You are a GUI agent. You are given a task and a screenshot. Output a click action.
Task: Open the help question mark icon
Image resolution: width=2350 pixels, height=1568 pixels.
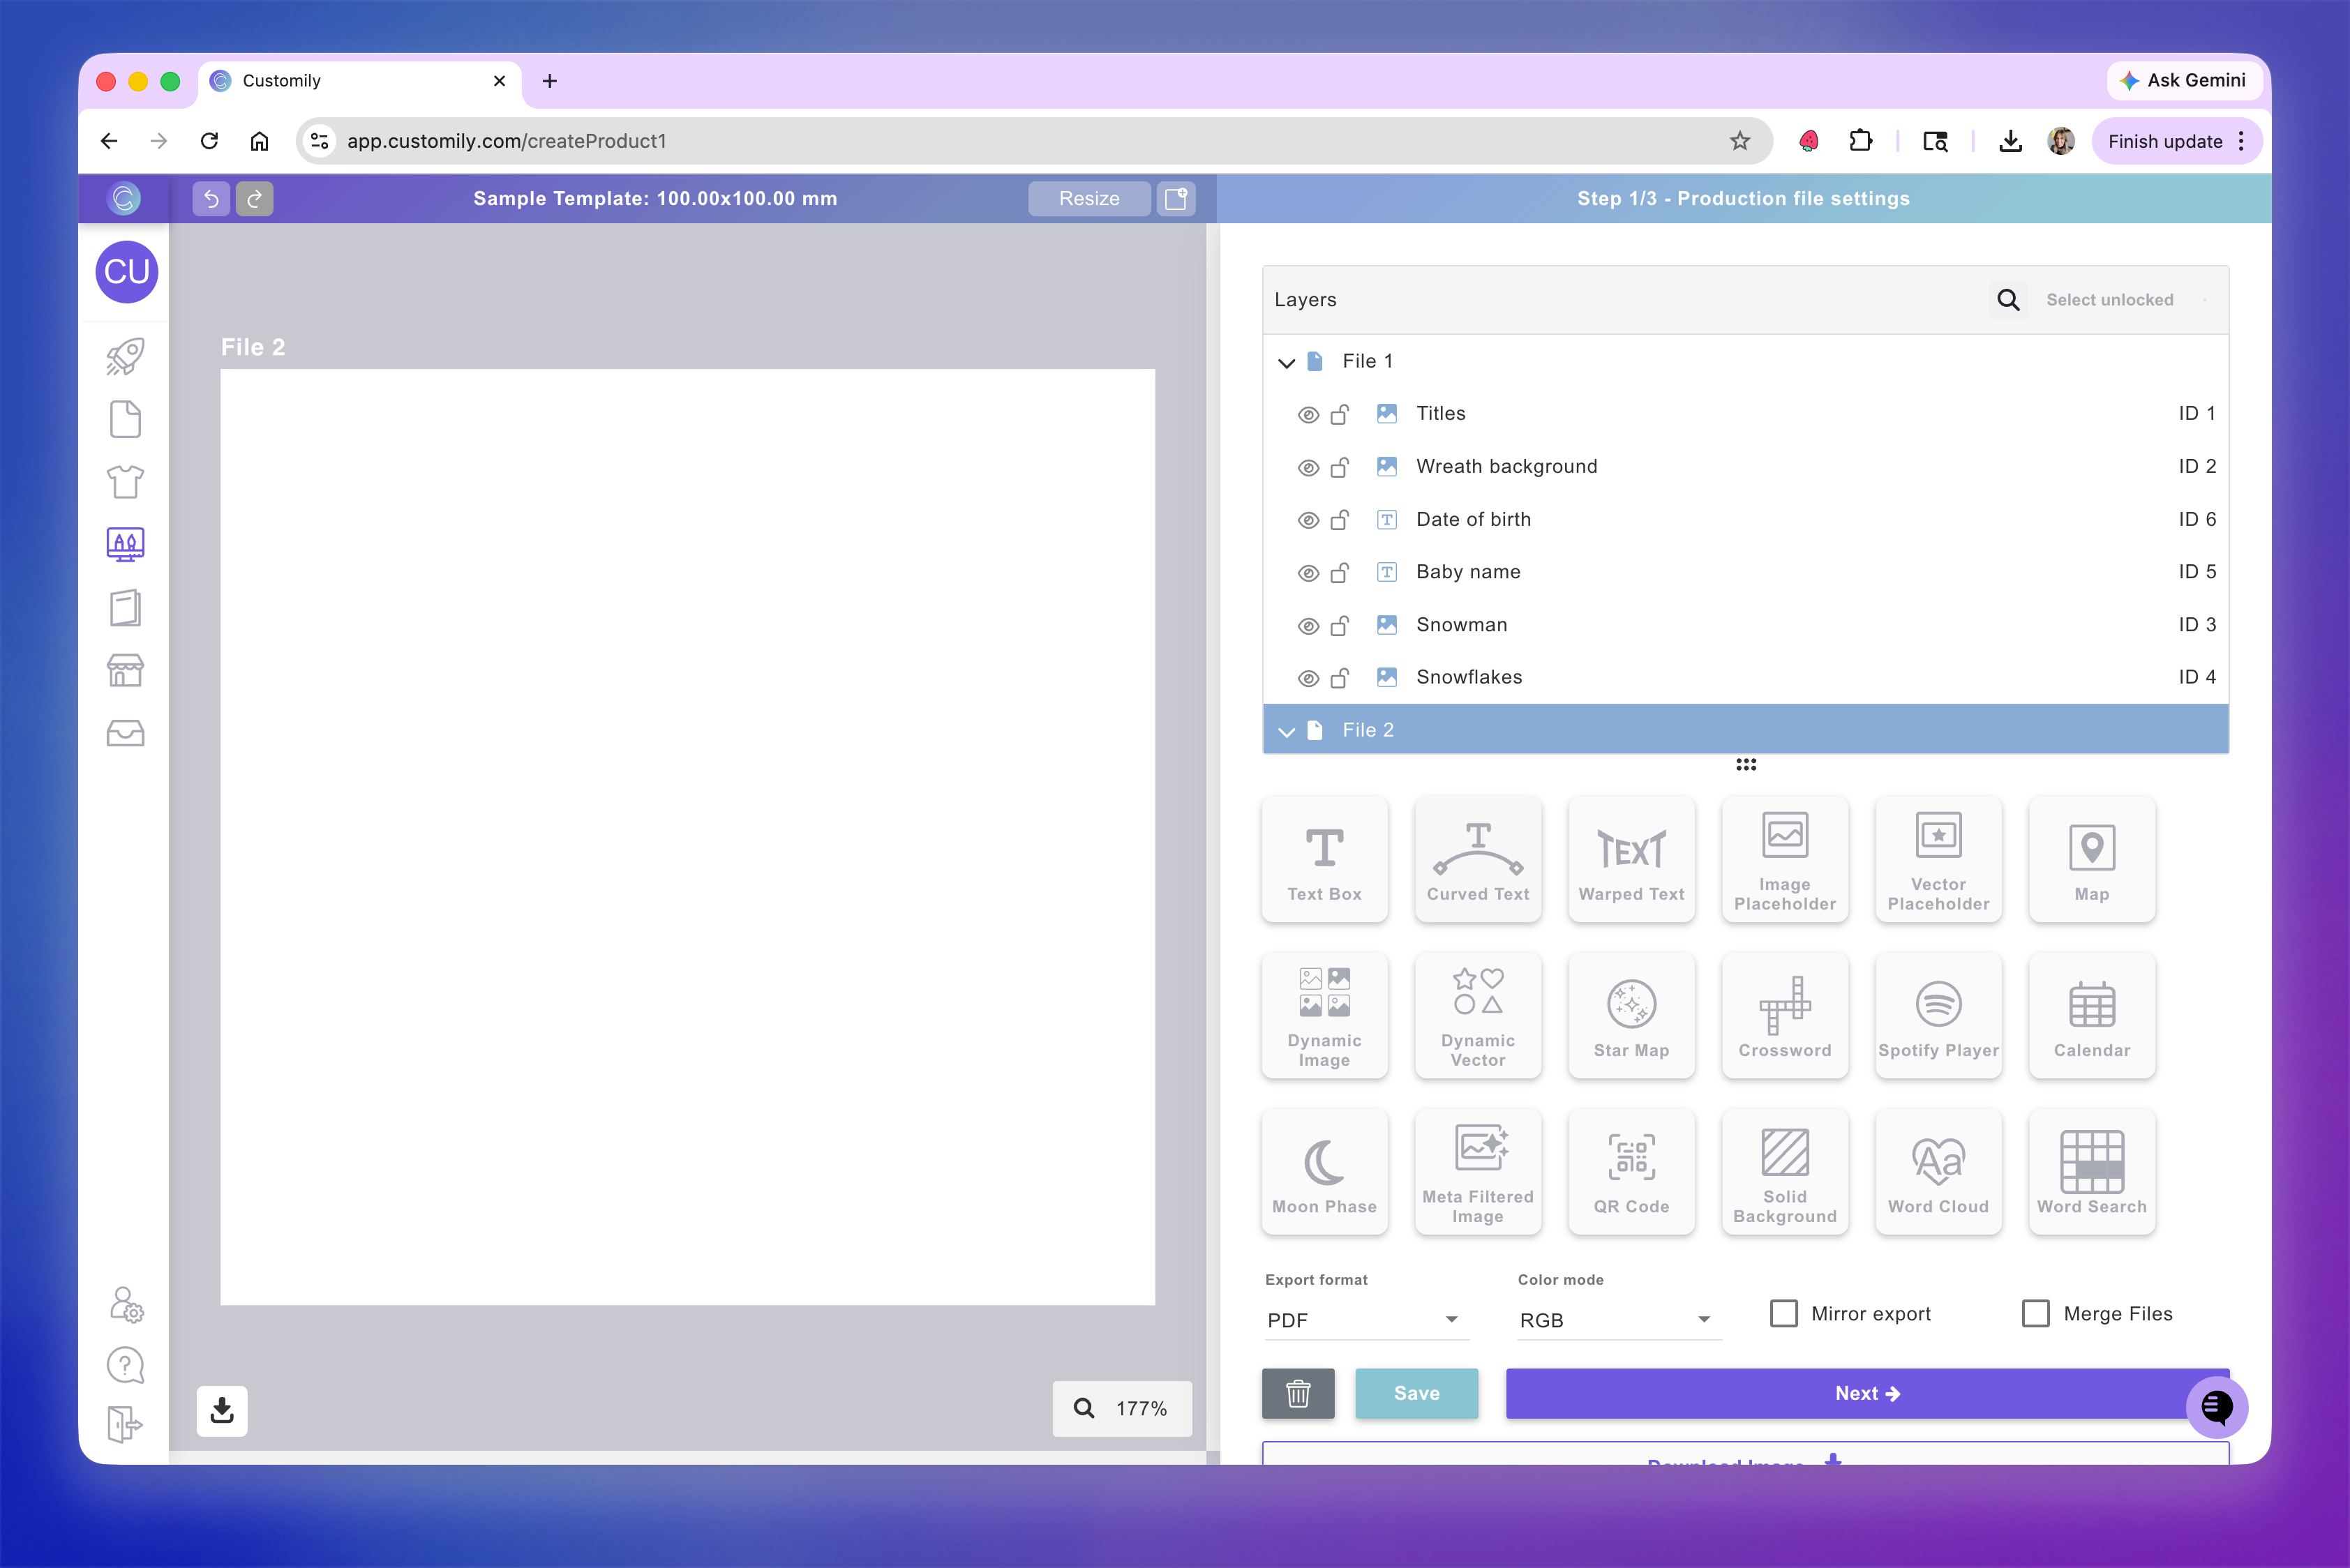(x=125, y=1365)
